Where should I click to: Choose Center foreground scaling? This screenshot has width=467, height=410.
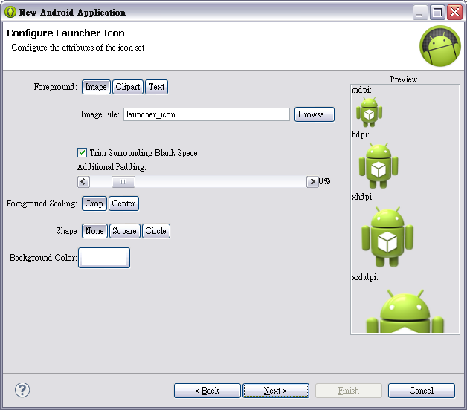click(123, 204)
